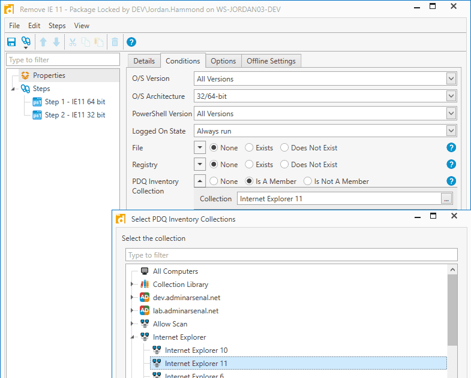This screenshot has width=471, height=378.
Task: Select Is Not A Member radio button
Action: coord(308,181)
